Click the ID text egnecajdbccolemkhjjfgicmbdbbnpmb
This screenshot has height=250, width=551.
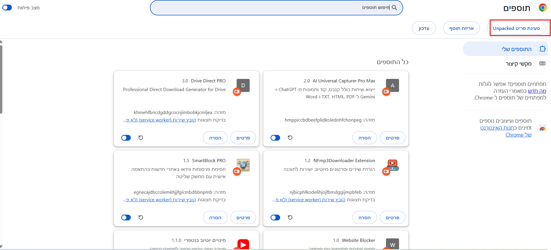pos(173,192)
